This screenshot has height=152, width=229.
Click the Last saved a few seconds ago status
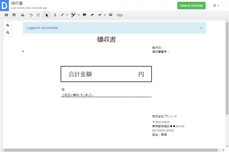pos(29,8)
